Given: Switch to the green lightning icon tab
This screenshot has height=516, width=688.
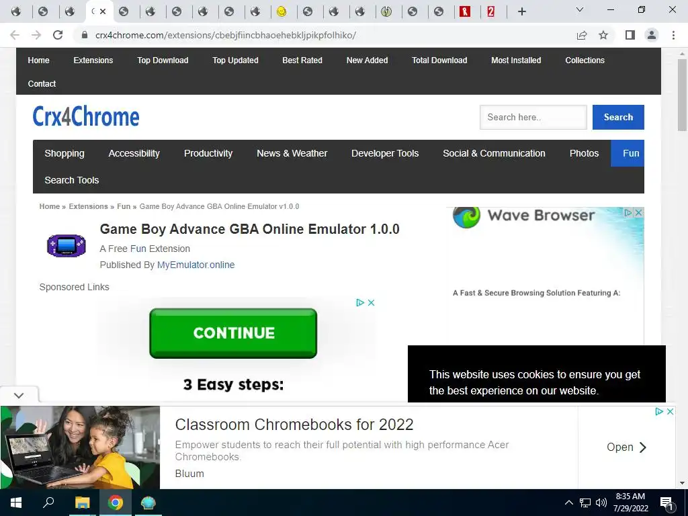Looking at the screenshot, I should coord(386,11).
